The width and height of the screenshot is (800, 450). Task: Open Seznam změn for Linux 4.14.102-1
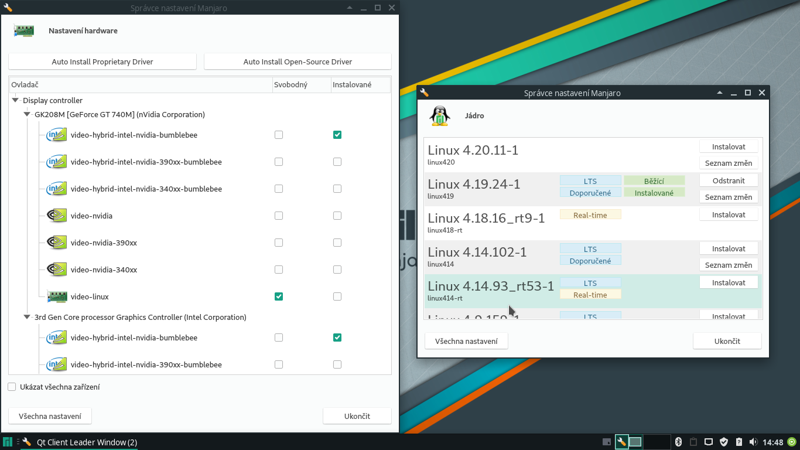click(729, 265)
